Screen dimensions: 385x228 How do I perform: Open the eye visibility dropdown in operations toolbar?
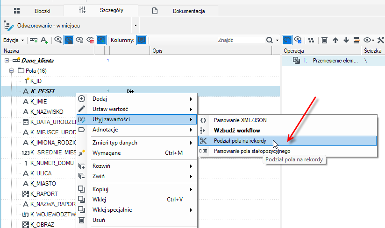(x=369, y=40)
